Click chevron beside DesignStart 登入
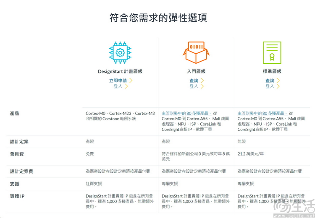315x218 pixels. point(126,86)
